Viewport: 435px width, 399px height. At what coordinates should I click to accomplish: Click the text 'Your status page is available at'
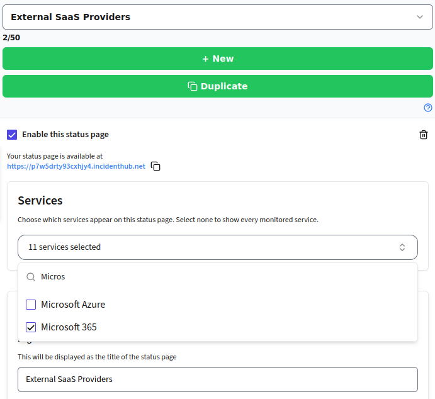tap(55, 156)
